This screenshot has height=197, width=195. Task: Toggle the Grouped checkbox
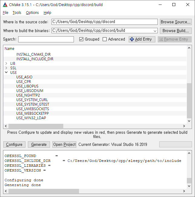81,39
